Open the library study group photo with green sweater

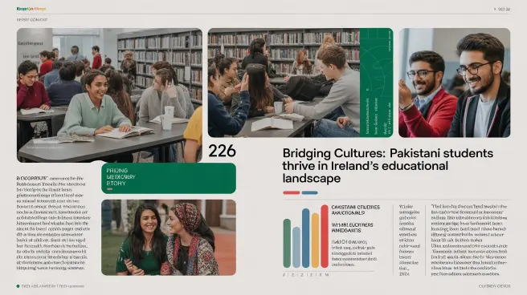click(109, 95)
